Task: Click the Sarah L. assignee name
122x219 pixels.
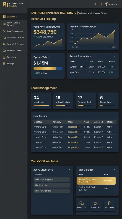Action: pos(108,188)
